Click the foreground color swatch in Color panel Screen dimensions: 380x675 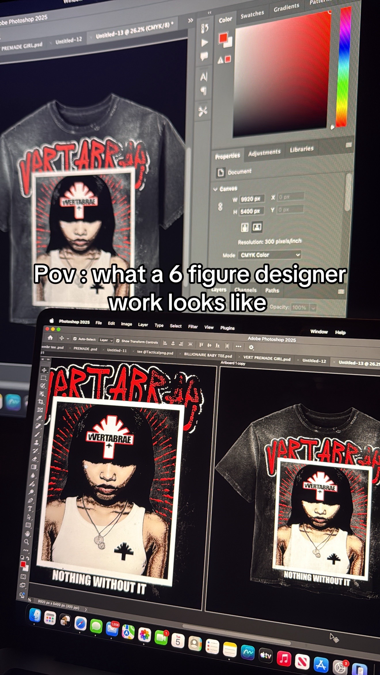click(x=223, y=38)
